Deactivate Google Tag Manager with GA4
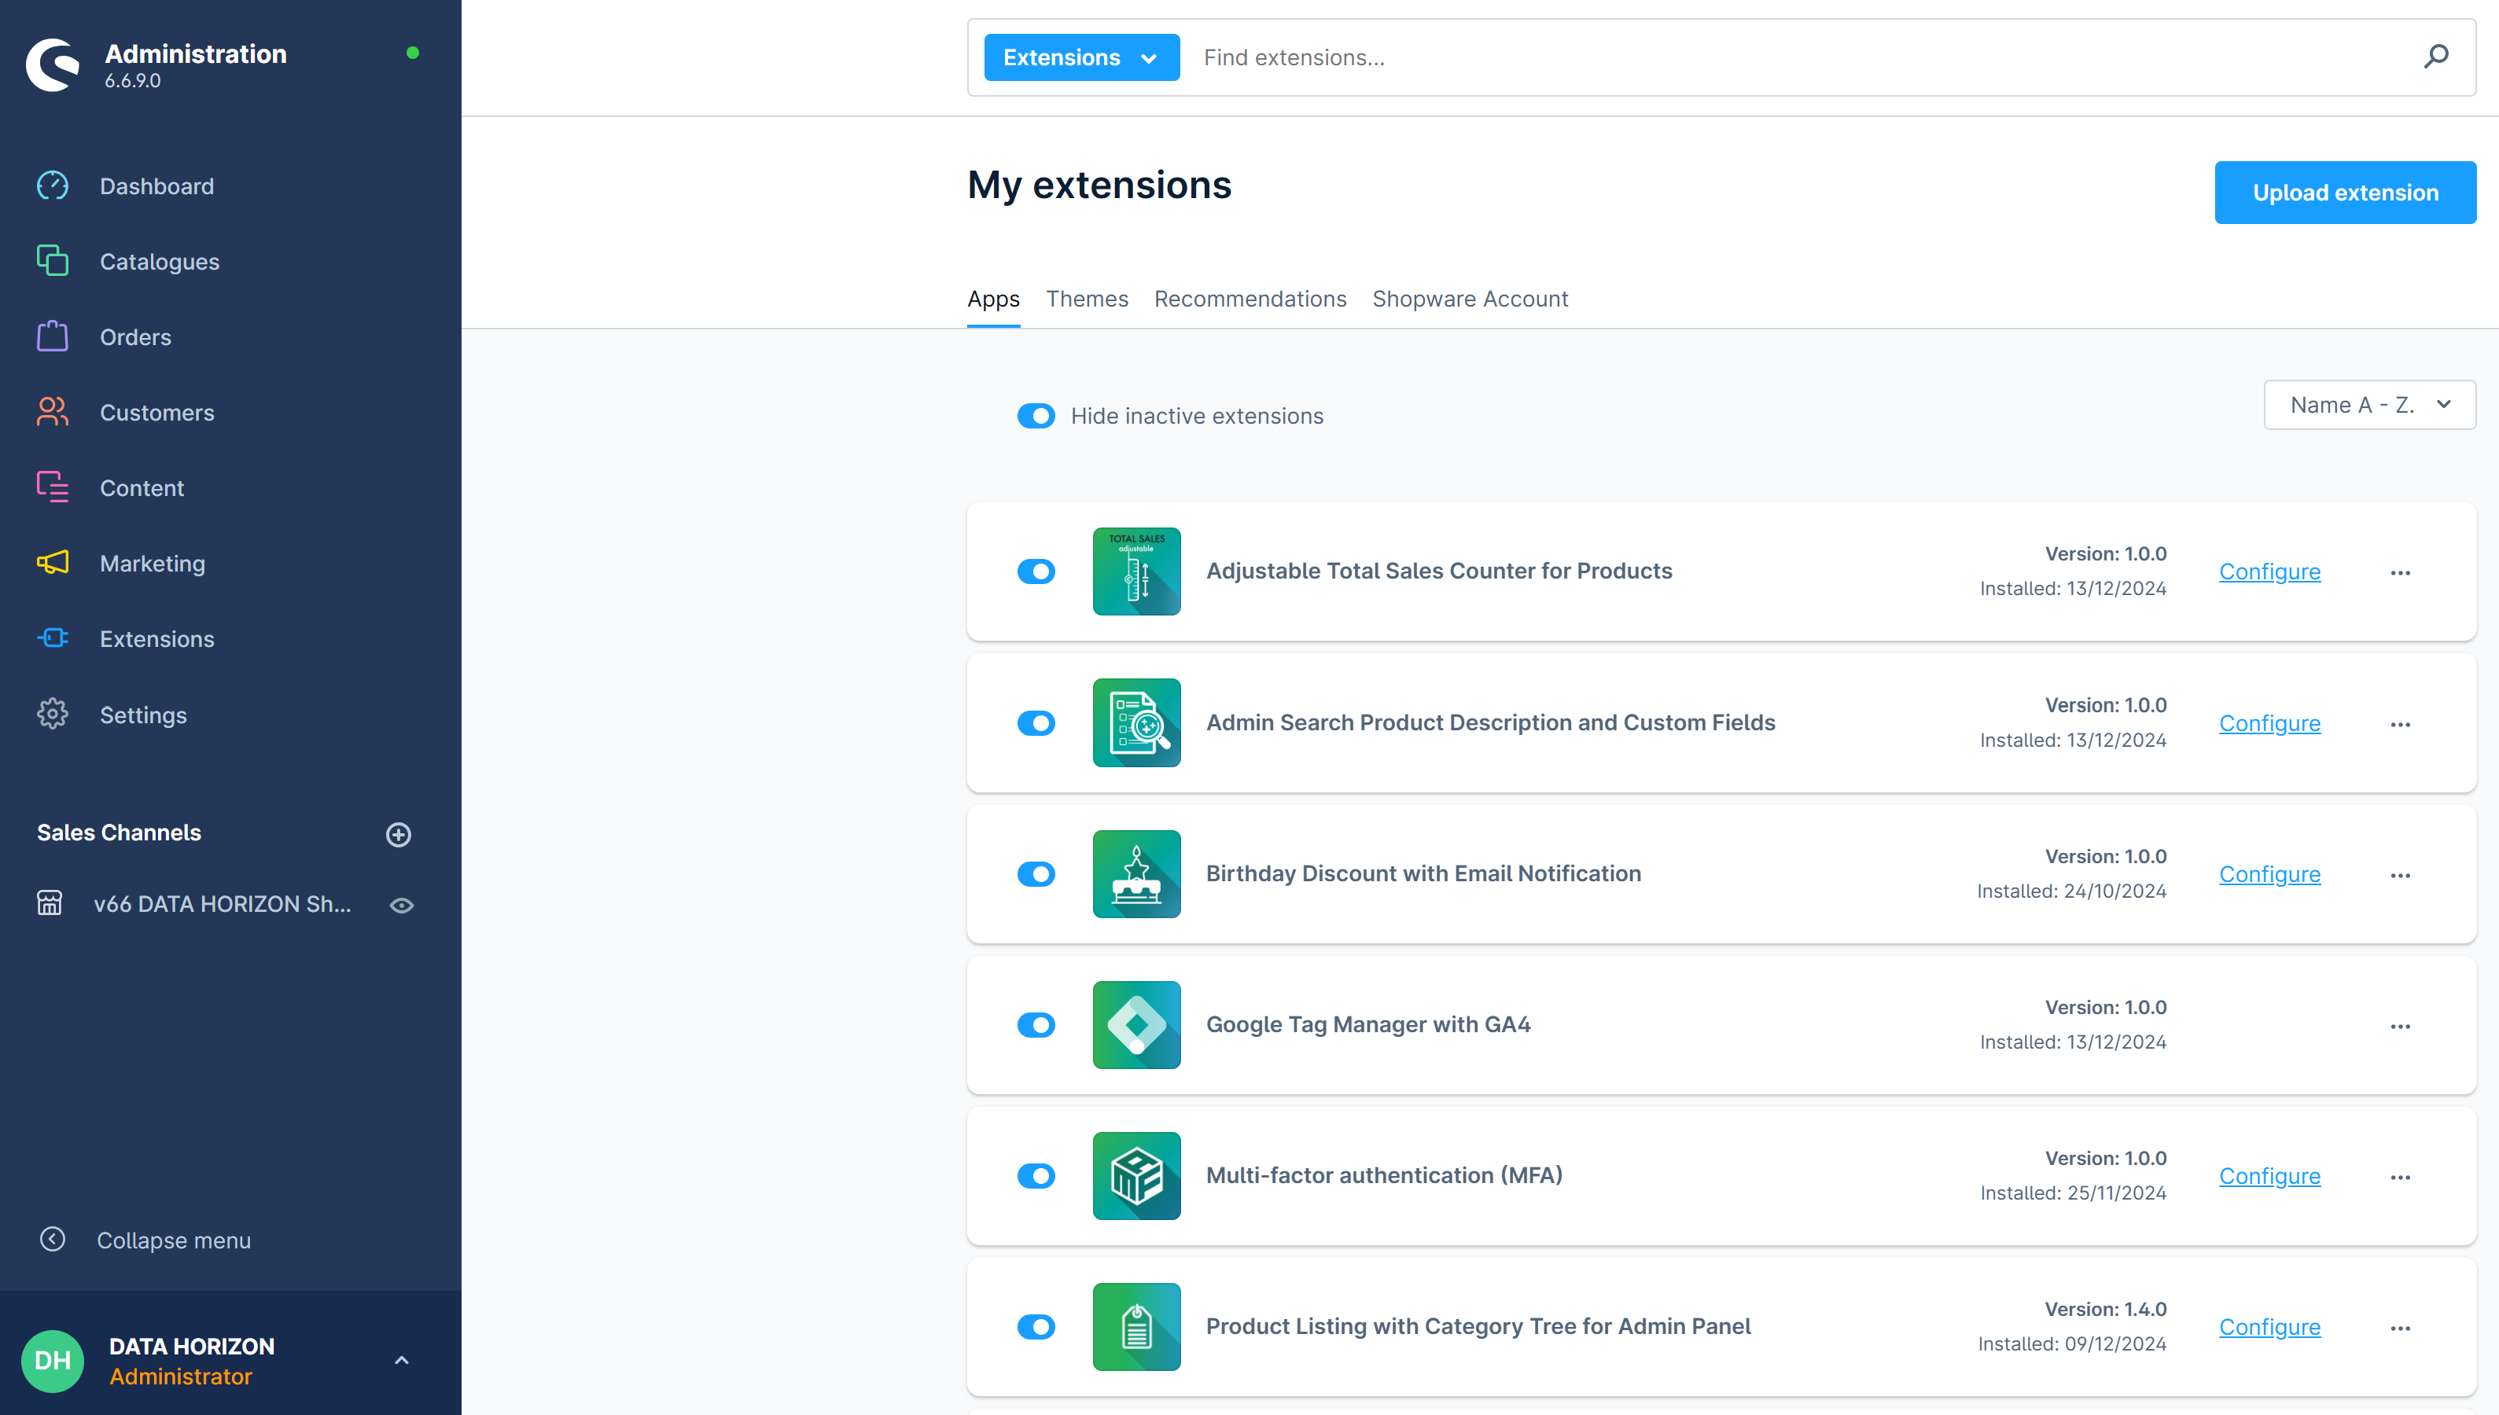The height and width of the screenshot is (1415, 2499). [1036, 1024]
